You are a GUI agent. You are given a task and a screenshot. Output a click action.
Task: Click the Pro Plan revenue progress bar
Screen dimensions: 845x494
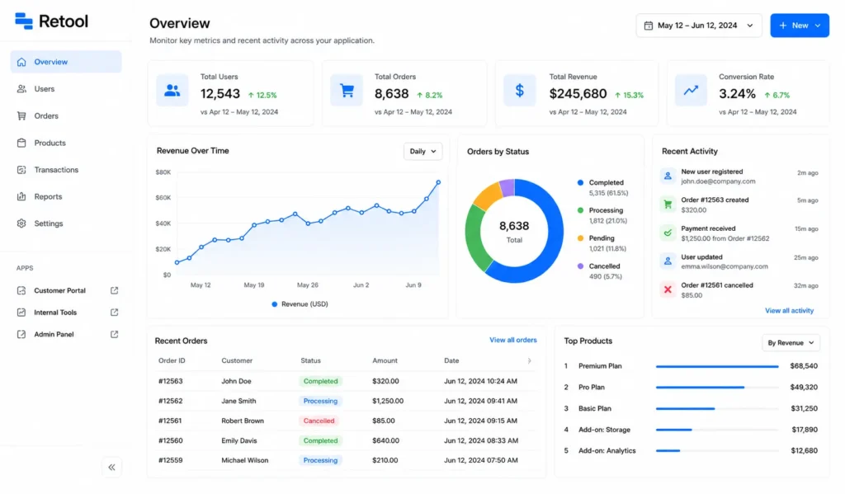[x=717, y=388]
